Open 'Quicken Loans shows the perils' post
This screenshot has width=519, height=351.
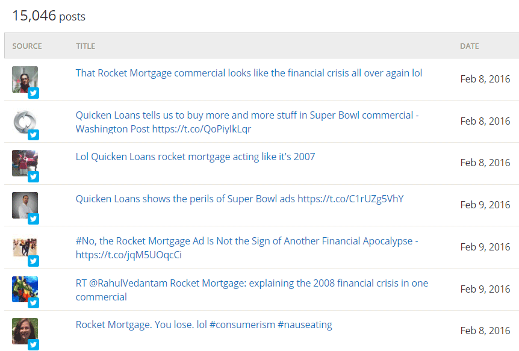click(x=240, y=199)
